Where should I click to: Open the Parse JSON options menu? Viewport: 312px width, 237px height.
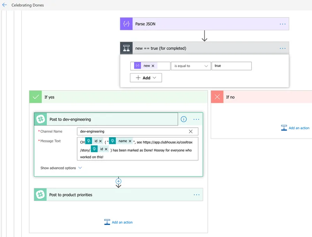point(282,24)
